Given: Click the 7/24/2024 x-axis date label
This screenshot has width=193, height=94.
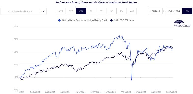Looking at the screenshot, I should pyautogui.click(x=127, y=92).
